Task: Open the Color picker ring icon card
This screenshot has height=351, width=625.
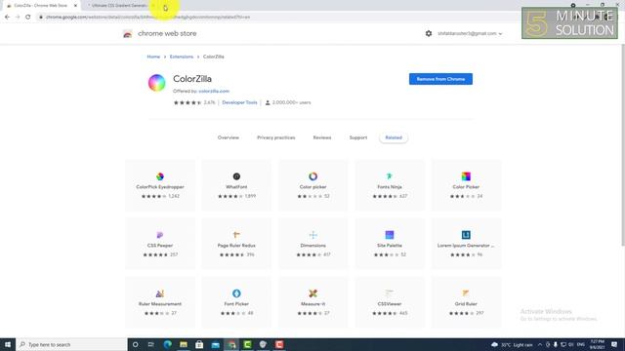Action: (312, 176)
